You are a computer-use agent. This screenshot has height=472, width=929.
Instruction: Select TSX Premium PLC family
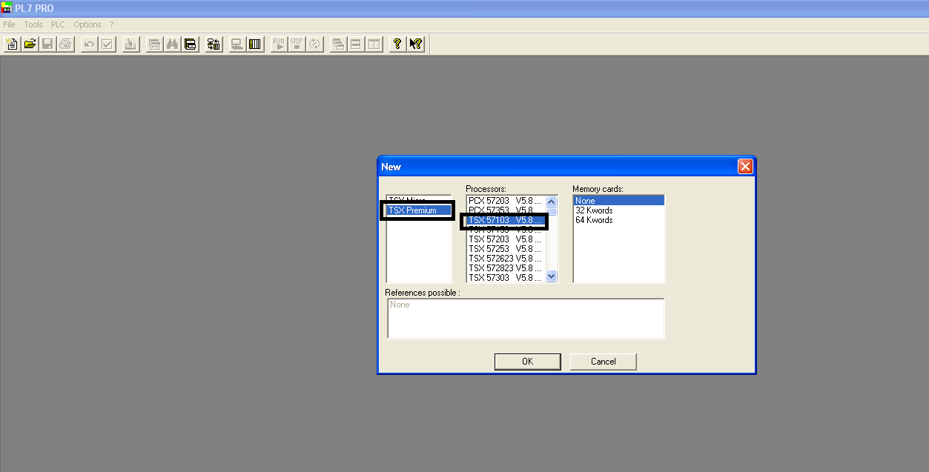418,210
